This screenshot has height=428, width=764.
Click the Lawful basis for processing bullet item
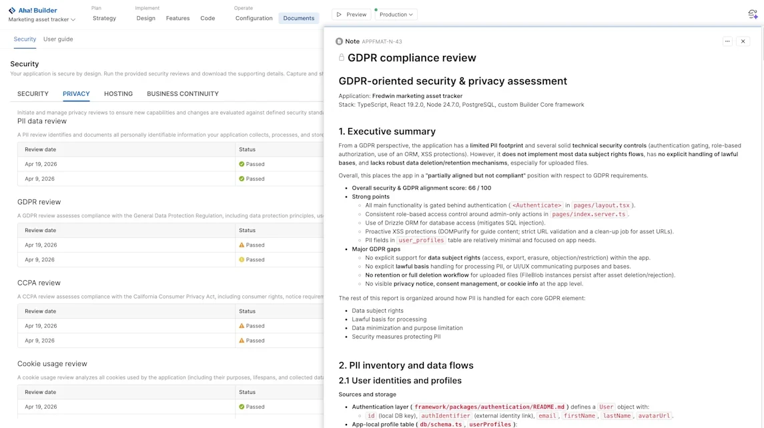click(389, 319)
